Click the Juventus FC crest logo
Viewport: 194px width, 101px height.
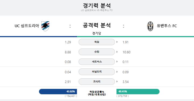pyautogui.click(x=150, y=26)
